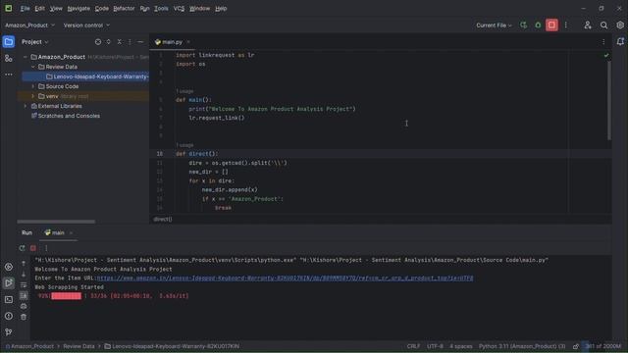Click Up the Stack Trace arrow
Image resolution: width=628 pixels, height=353 pixels.
[x=24, y=263]
